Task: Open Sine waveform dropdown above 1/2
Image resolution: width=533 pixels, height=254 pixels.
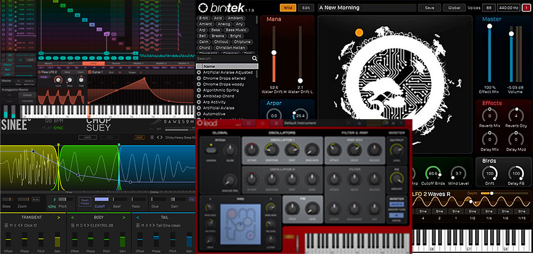Action: pos(472,211)
